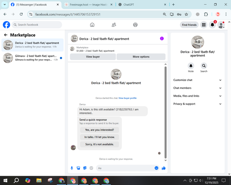Open site information icon in address bar
Screen dimensions: 231x185
pos(31,14)
